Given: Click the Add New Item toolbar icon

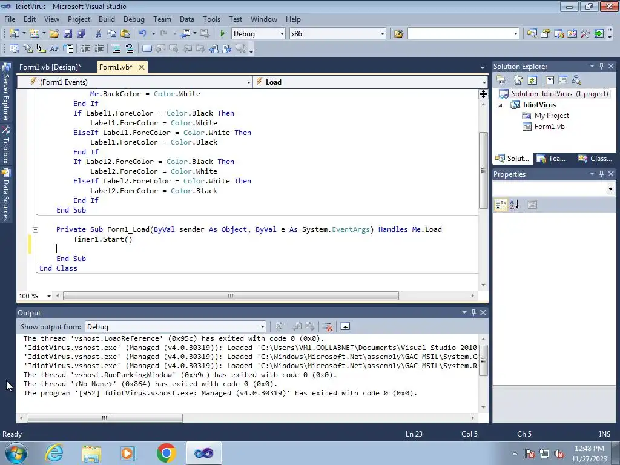Looking at the screenshot, I should click(x=35, y=34).
